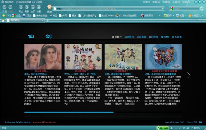
Task: Click the 翻译 translate tool
Action: (168, 16)
